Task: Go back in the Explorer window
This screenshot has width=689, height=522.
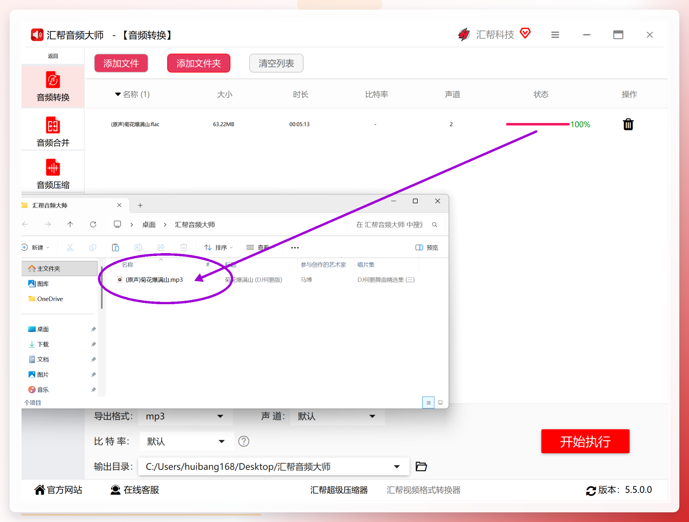Action: tap(25, 224)
